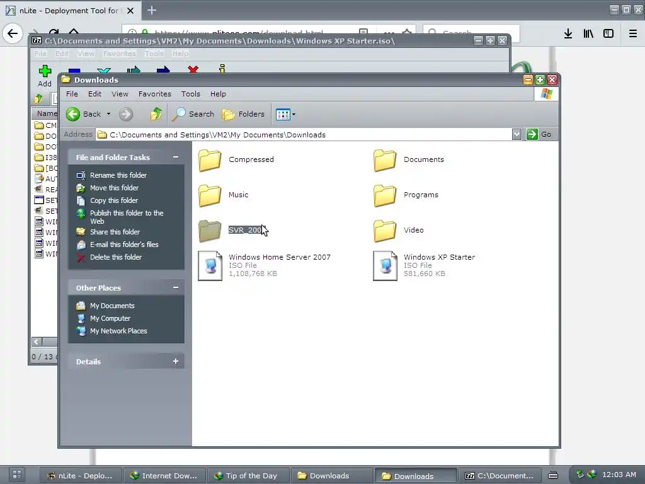645x484 pixels.
Task: Click the Forward arrow in Explorer toolbar
Action: (x=126, y=114)
